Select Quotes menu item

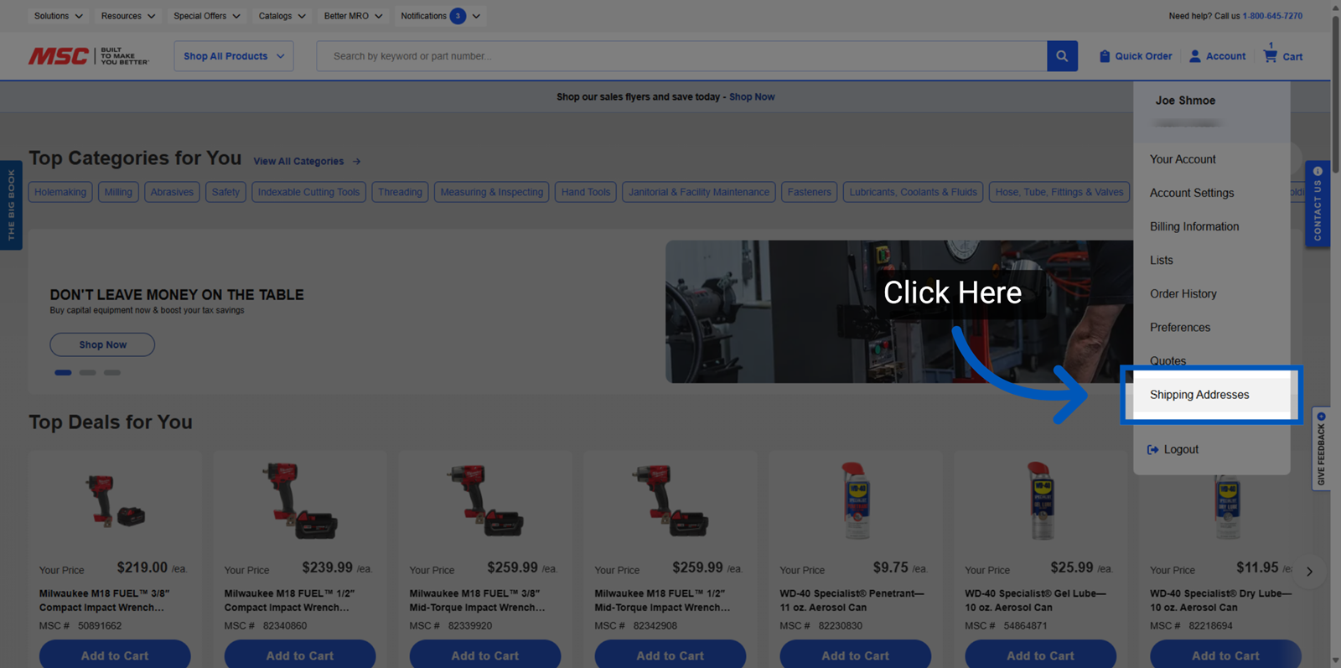tap(1168, 360)
